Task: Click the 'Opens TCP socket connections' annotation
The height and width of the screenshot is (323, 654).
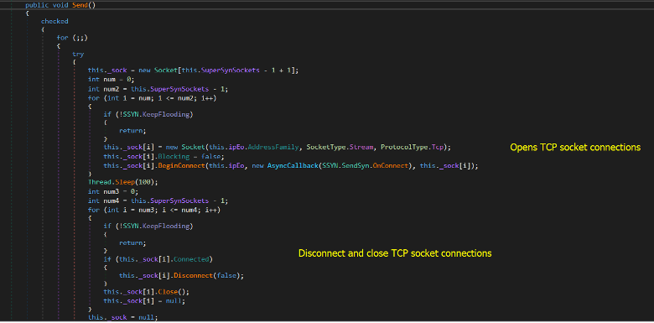Action: [575, 148]
